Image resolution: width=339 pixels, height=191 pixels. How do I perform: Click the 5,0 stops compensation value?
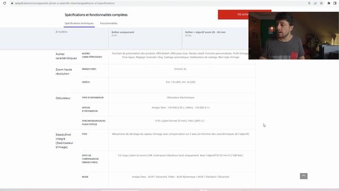[x=181, y=155]
